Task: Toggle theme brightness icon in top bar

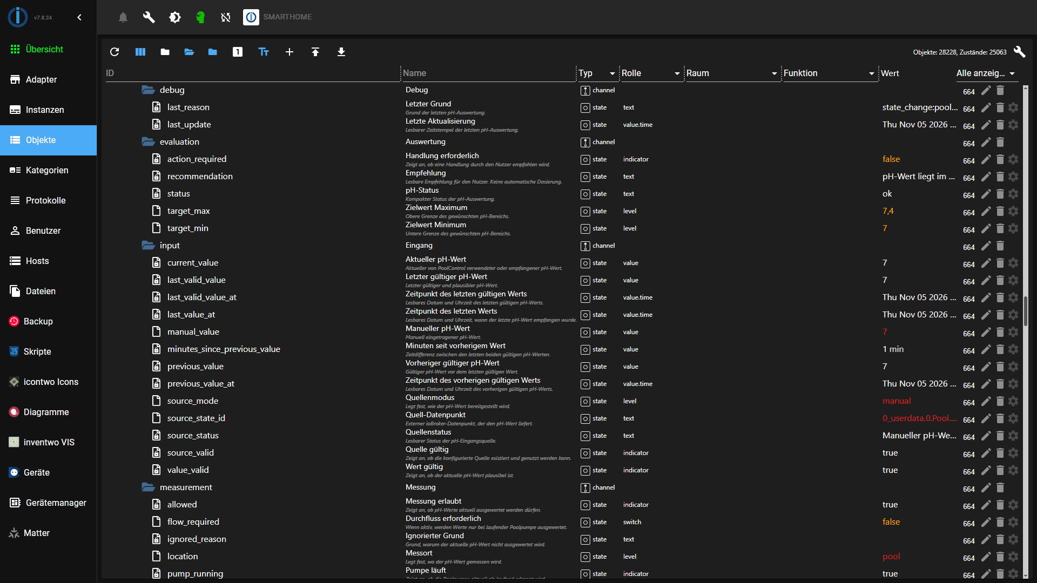Action: point(175,17)
